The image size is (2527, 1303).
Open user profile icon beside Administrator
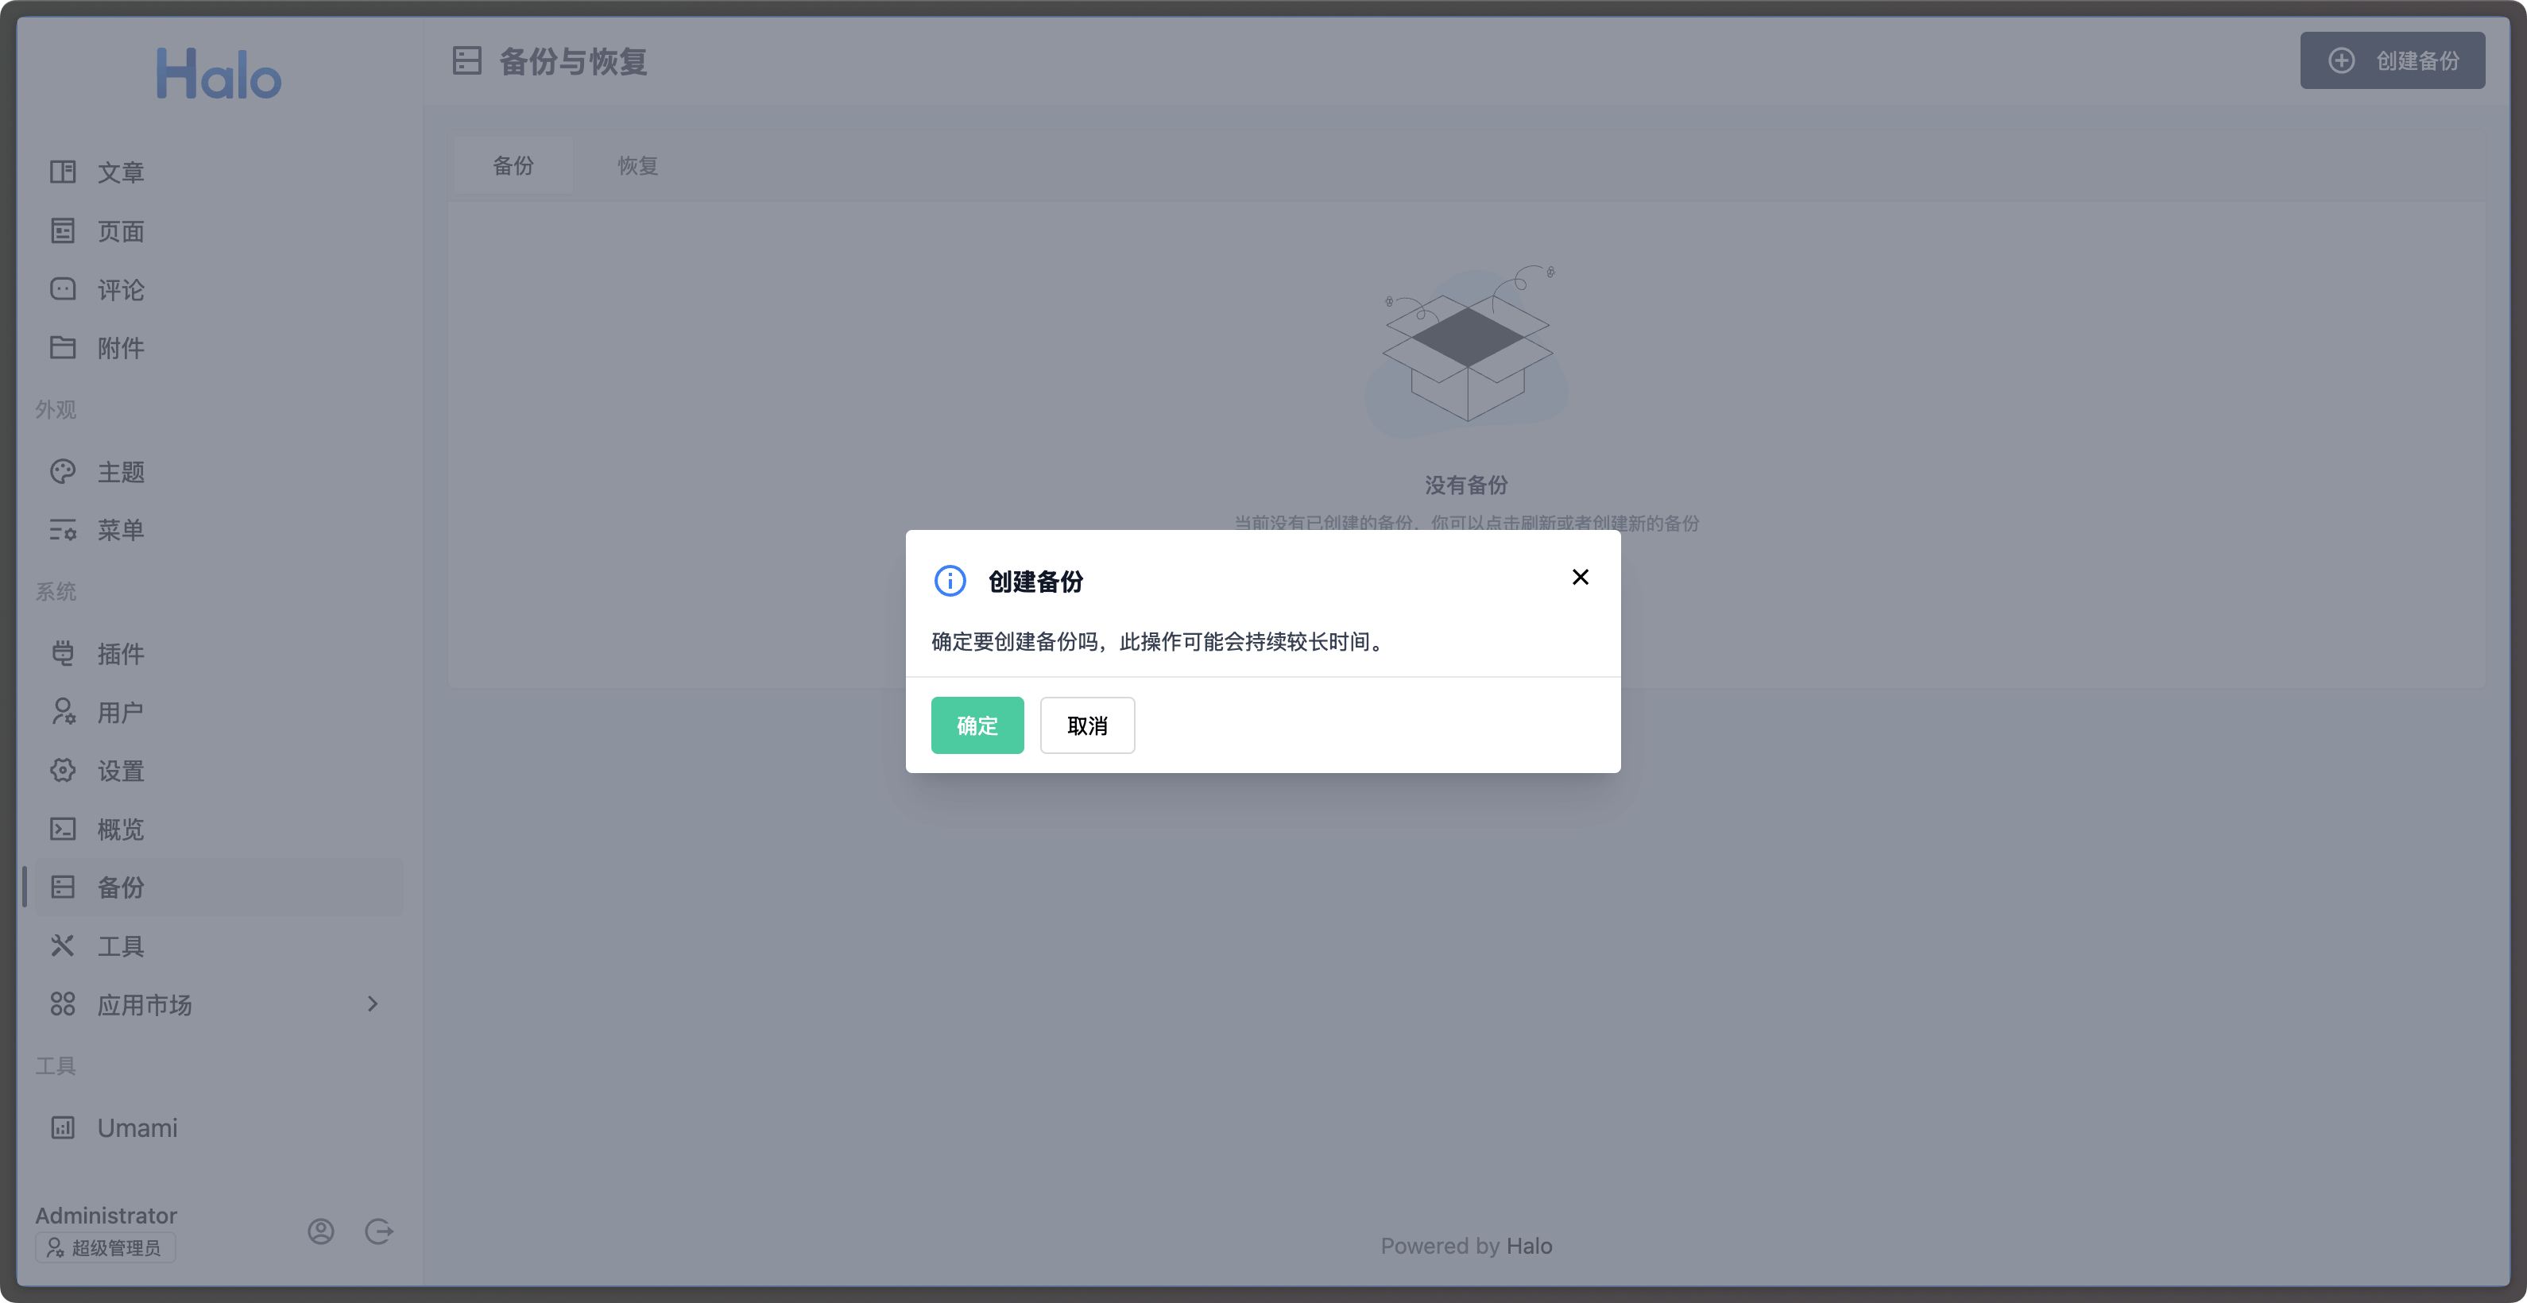[x=321, y=1232]
